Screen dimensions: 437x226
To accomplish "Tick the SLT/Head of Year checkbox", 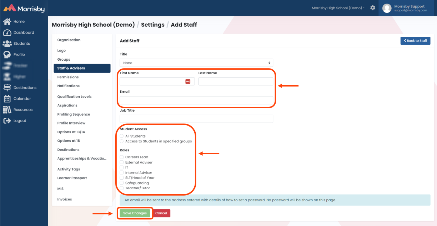I will (122, 178).
